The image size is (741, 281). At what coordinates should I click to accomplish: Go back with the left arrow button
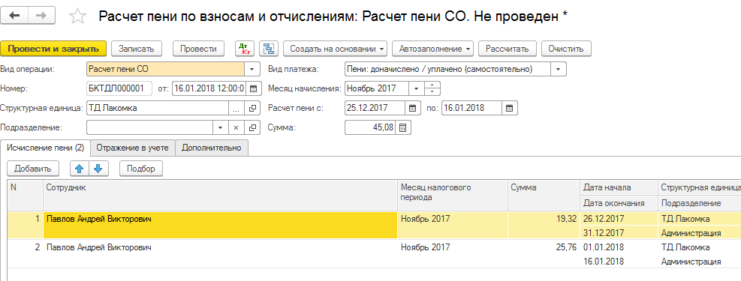(15, 16)
